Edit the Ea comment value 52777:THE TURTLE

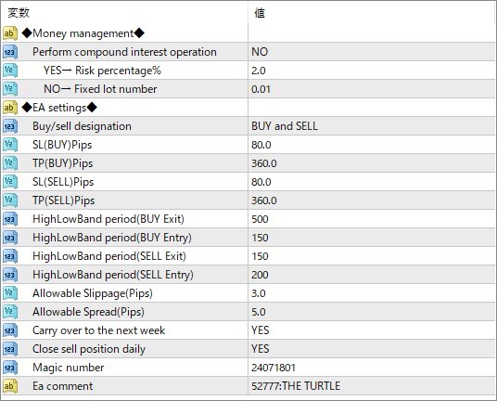point(372,386)
